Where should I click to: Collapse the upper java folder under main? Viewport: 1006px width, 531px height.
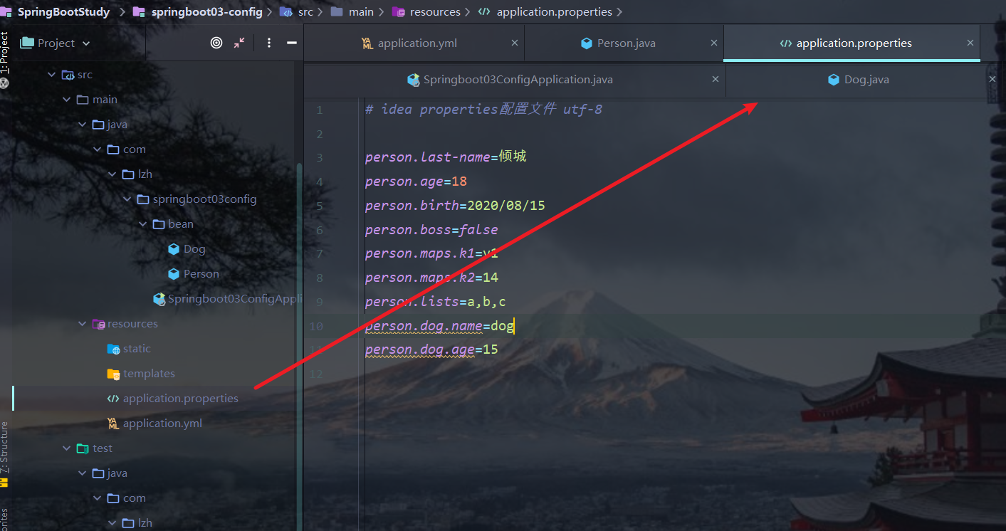[x=82, y=125]
